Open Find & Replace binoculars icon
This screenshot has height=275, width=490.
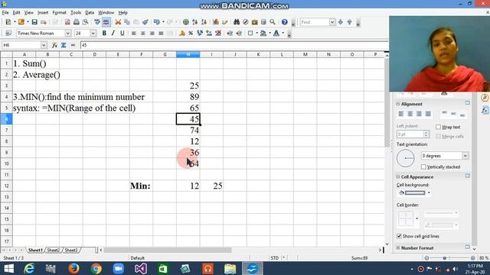(x=237, y=22)
